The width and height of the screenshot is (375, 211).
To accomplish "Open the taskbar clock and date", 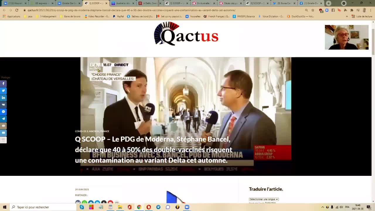I will [x=358, y=207].
